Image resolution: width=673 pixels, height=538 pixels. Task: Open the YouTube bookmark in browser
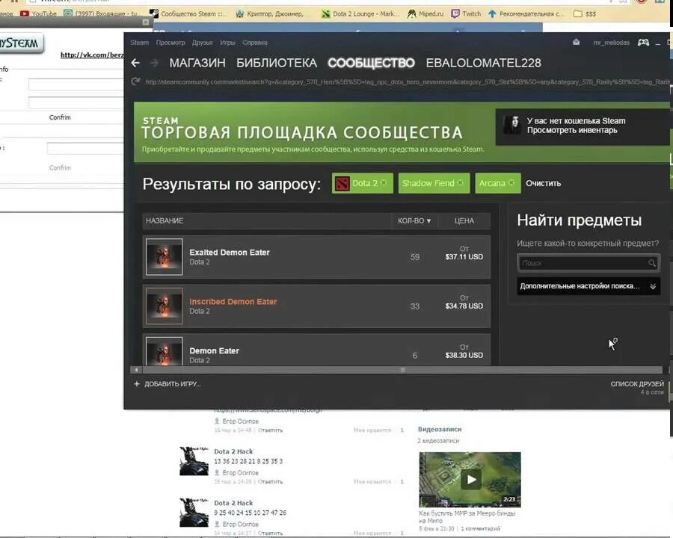click(x=39, y=13)
